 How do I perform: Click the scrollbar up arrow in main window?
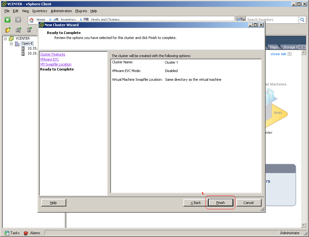[303, 52]
